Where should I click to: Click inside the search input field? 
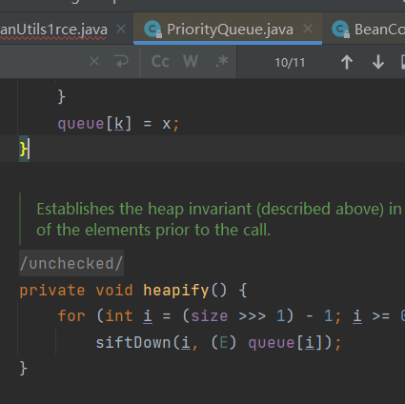pyautogui.click(x=41, y=62)
